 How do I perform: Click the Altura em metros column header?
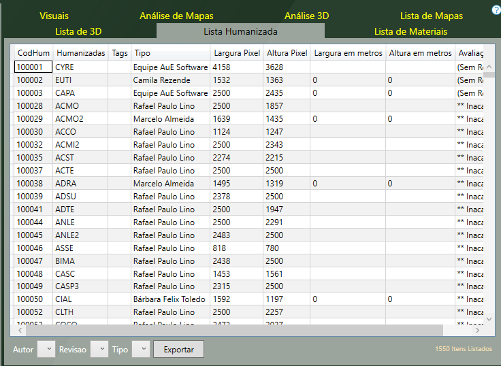point(420,53)
